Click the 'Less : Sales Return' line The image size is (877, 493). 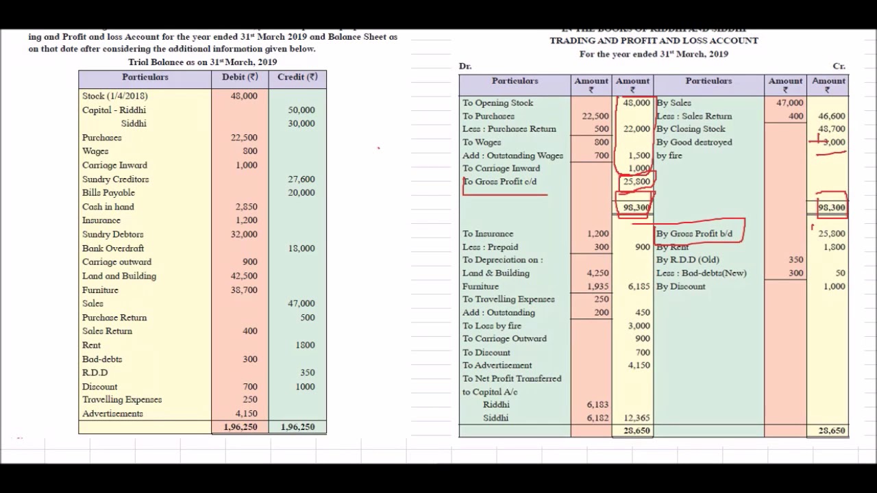694,116
